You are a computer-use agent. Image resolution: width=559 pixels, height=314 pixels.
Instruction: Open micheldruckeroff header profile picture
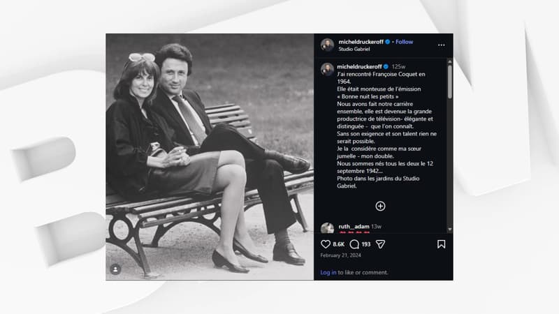[x=327, y=45]
